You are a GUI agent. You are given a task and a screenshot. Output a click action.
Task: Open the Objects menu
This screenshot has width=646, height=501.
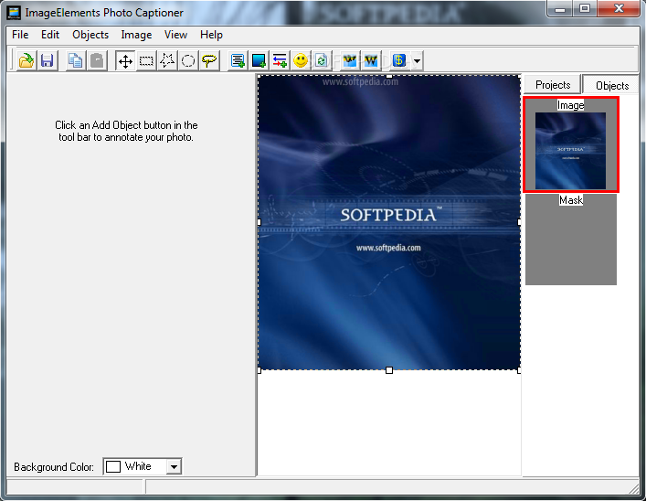[90, 35]
